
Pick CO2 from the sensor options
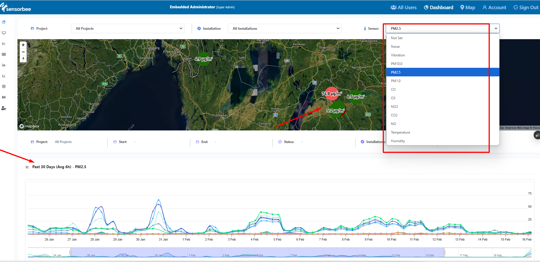394,115
